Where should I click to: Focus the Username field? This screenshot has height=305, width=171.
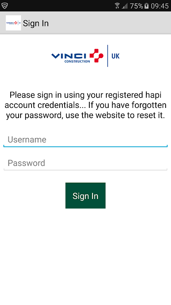coord(85,140)
